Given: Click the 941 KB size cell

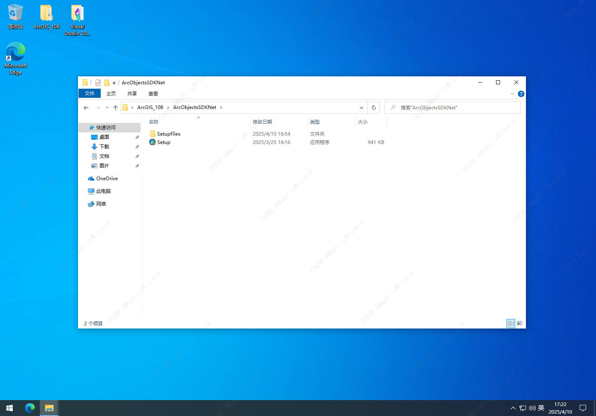Looking at the screenshot, I should pos(376,142).
